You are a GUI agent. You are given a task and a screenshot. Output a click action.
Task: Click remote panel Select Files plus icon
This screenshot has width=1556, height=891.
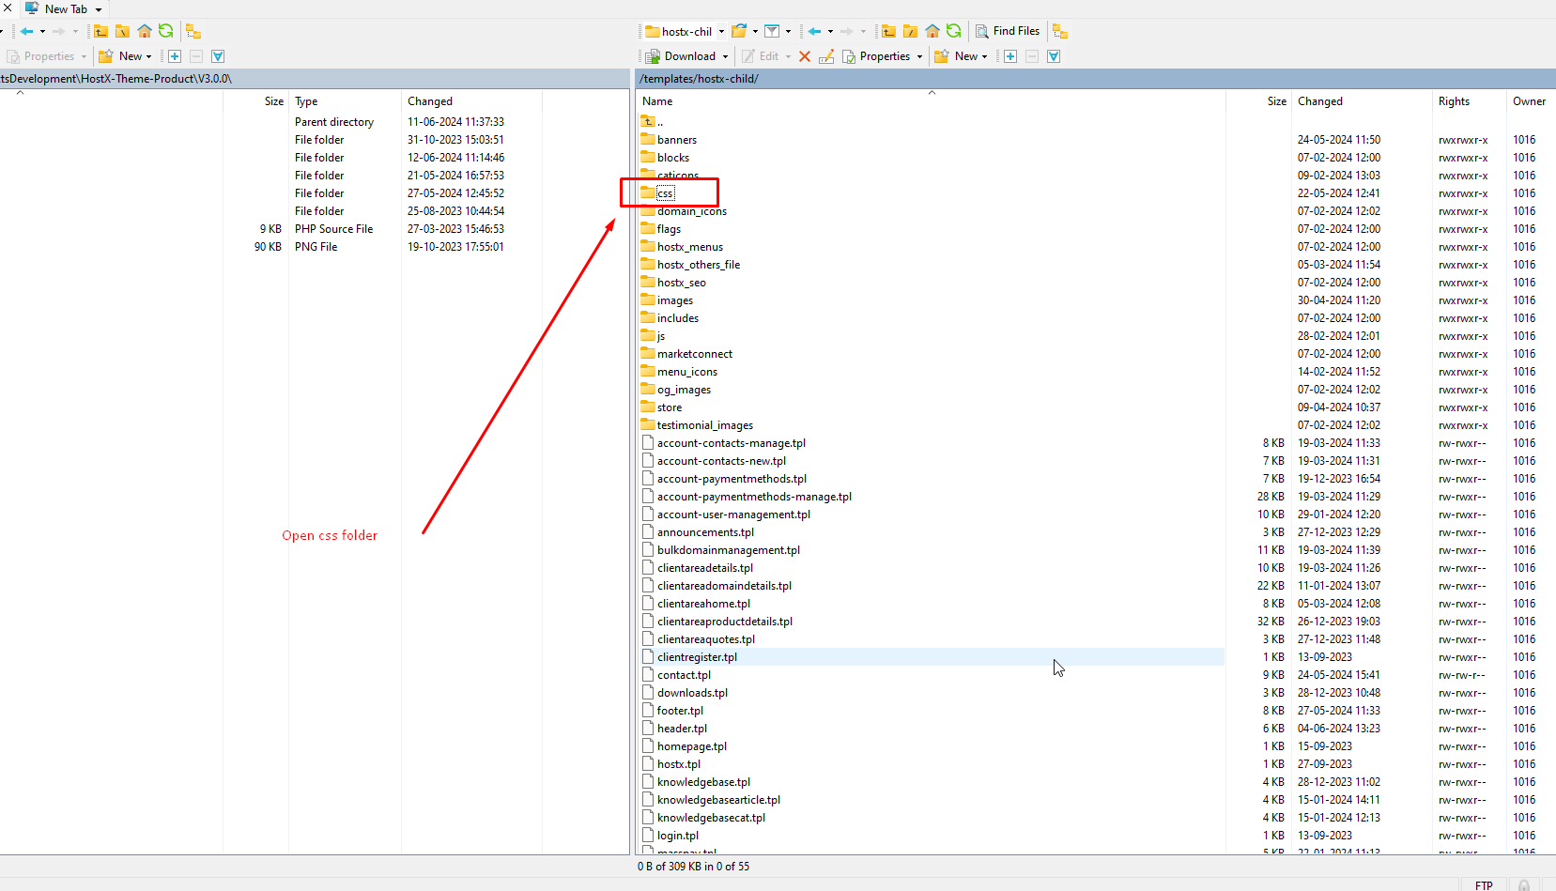(x=1010, y=56)
